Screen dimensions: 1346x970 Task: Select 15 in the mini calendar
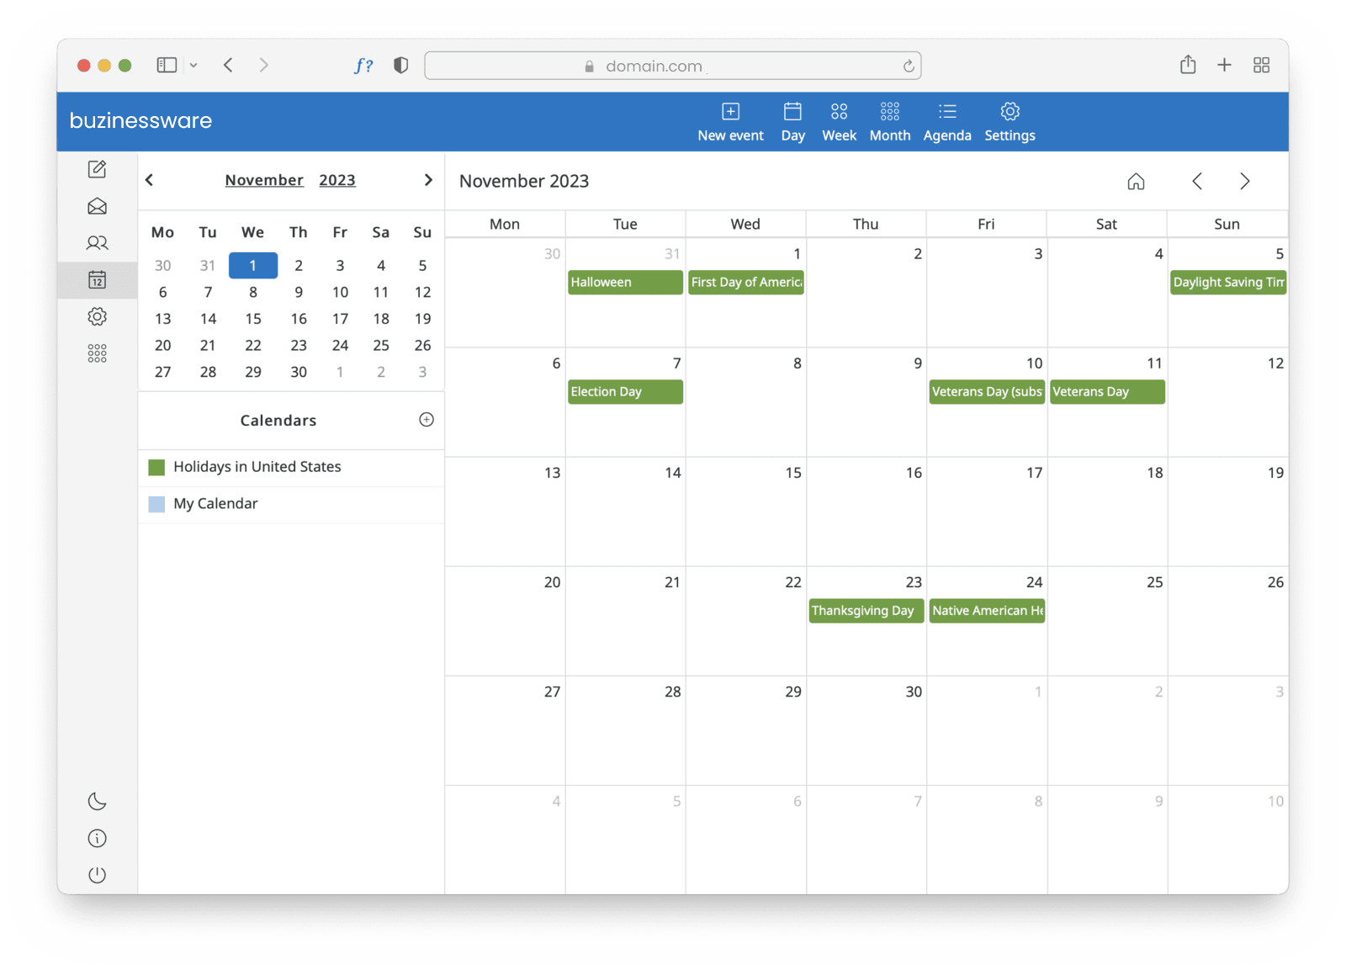(x=253, y=319)
